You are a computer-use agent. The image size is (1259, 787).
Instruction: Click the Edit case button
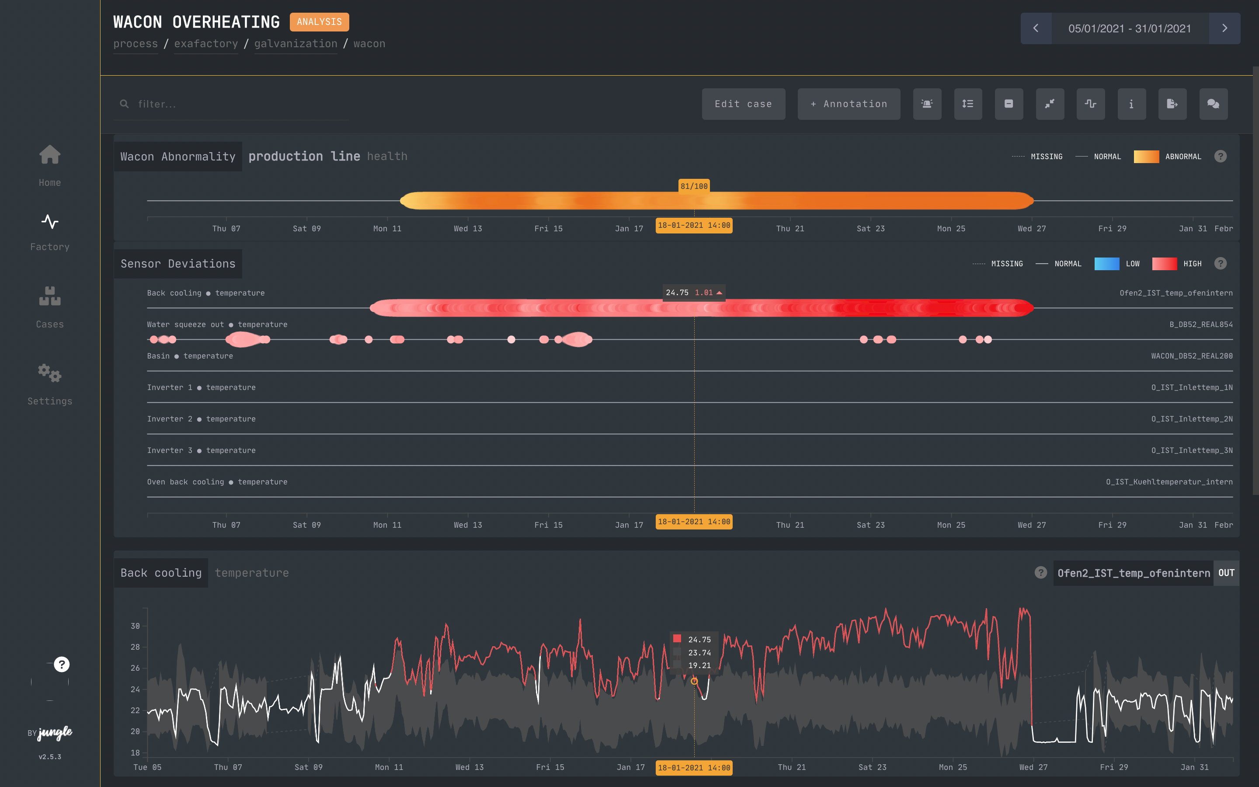(743, 104)
